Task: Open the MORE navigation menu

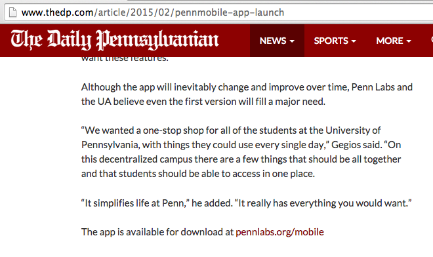Action: pyautogui.click(x=394, y=41)
